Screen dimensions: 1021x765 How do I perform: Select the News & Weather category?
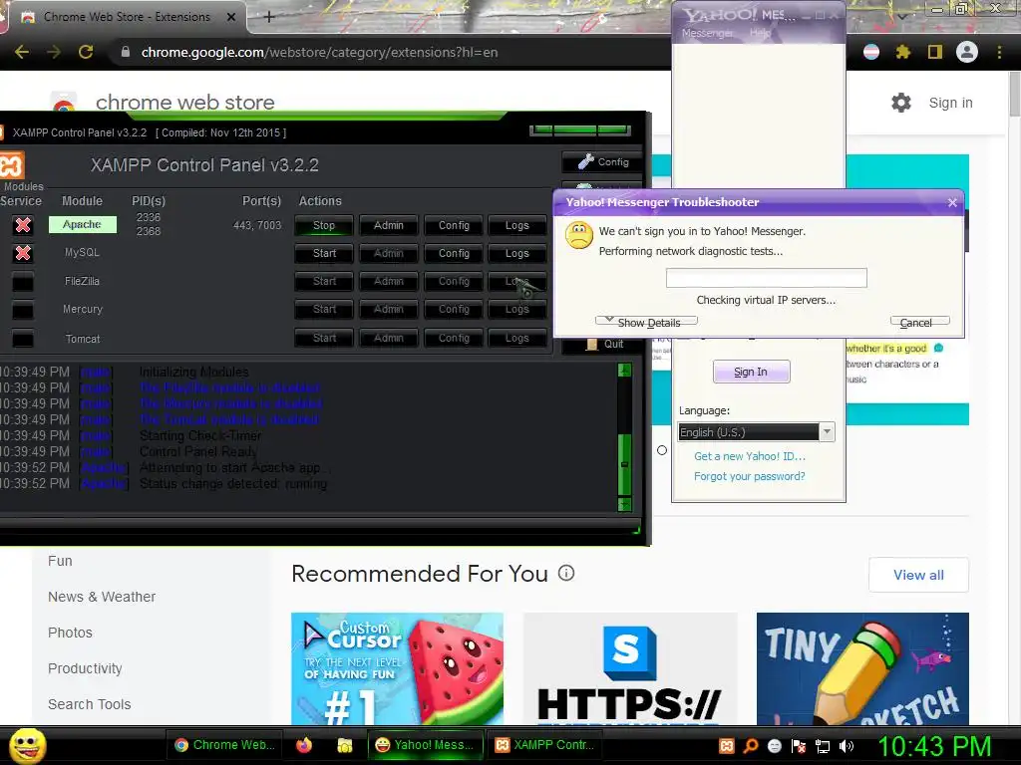[x=102, y=597]
